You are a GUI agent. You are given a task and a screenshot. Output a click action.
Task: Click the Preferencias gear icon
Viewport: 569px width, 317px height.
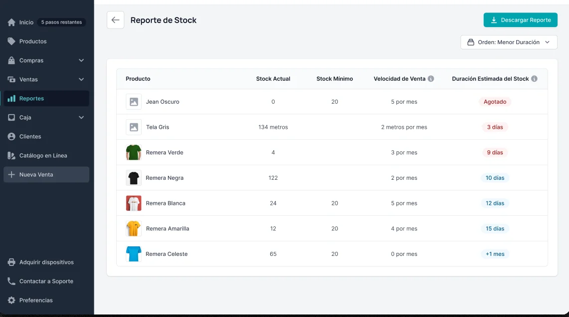tap(12, 300)
